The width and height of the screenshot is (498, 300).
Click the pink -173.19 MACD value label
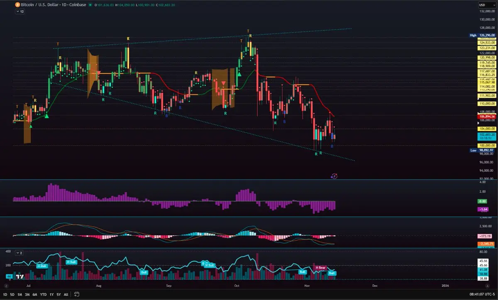tap(485, 236)
